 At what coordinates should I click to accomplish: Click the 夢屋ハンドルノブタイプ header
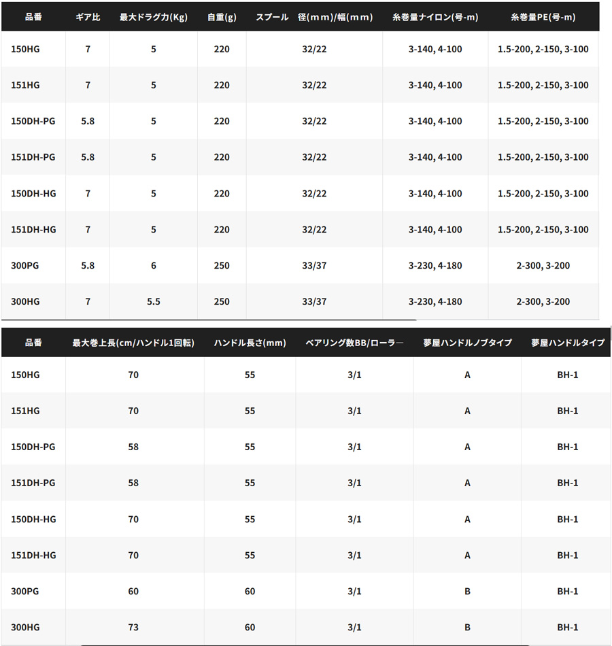coord(467,343)
